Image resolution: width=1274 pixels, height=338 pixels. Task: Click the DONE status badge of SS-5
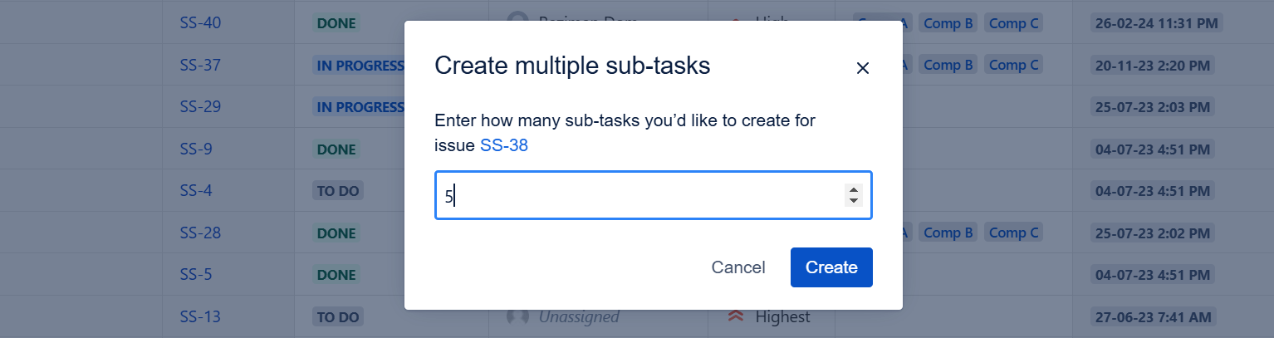click(x=336, y=275)
